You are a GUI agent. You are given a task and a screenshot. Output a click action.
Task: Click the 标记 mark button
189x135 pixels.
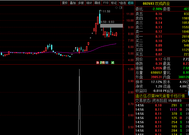pos(114,3)
